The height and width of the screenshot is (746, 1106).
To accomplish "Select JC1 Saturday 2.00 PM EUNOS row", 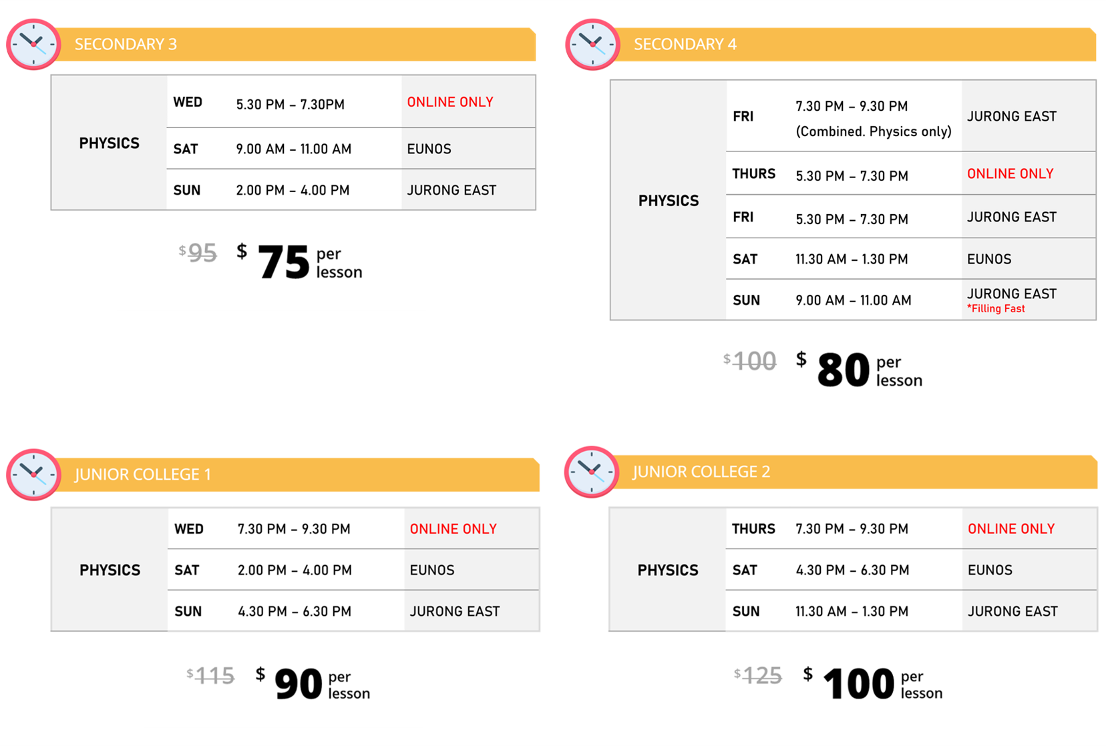I will [x=353, y=570].
